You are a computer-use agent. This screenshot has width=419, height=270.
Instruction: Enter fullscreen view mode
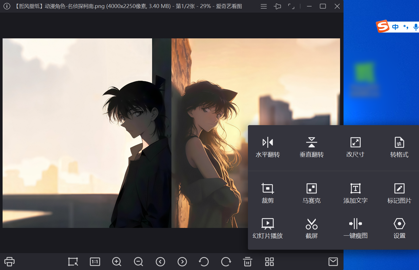[x=291, y=6]
